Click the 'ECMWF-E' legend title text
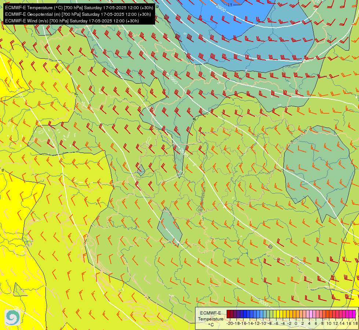The height and width of the screenshot is (330, 359). pos(210,313)
